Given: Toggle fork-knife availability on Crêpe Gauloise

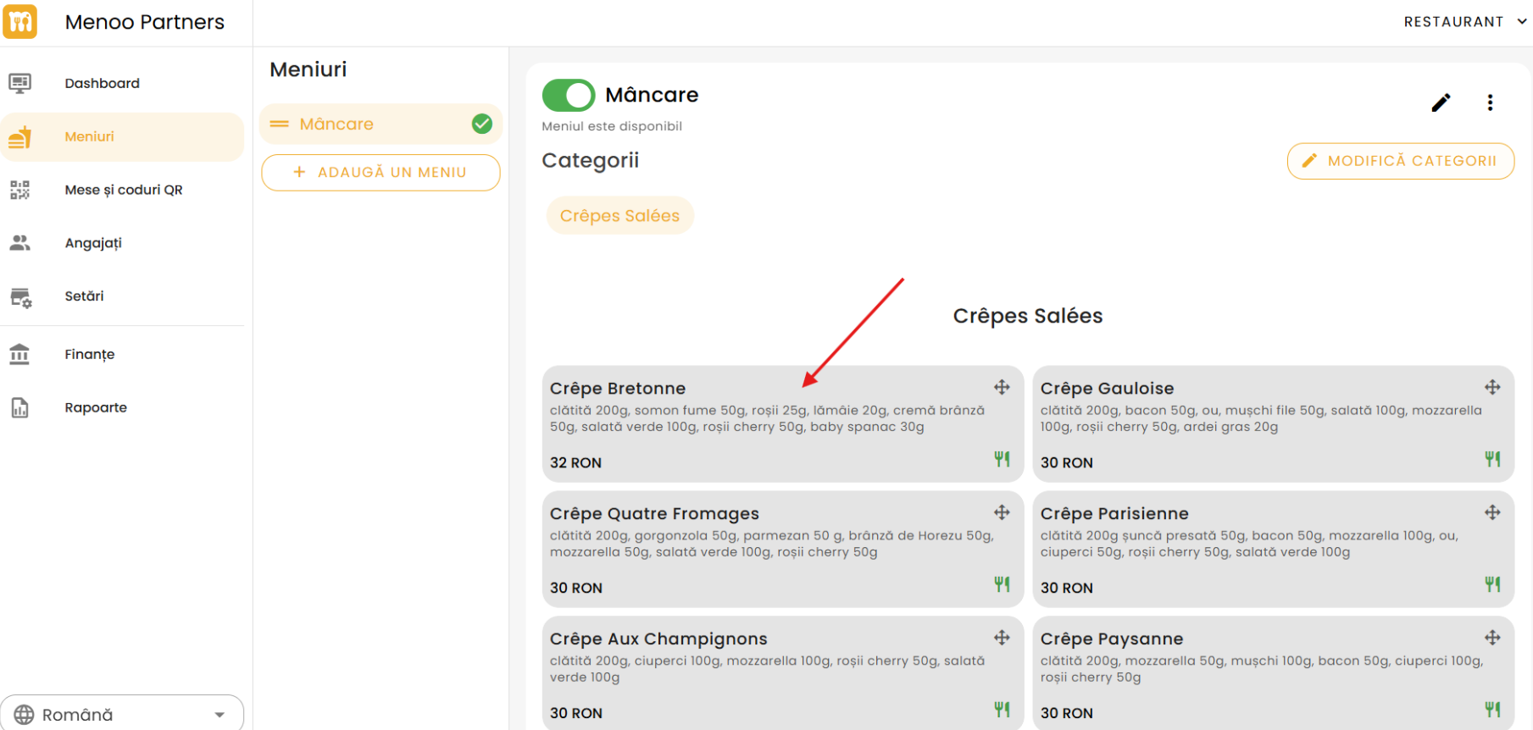Looking at the screenshot, I should pyautogui.click(x=1492, y=459).
